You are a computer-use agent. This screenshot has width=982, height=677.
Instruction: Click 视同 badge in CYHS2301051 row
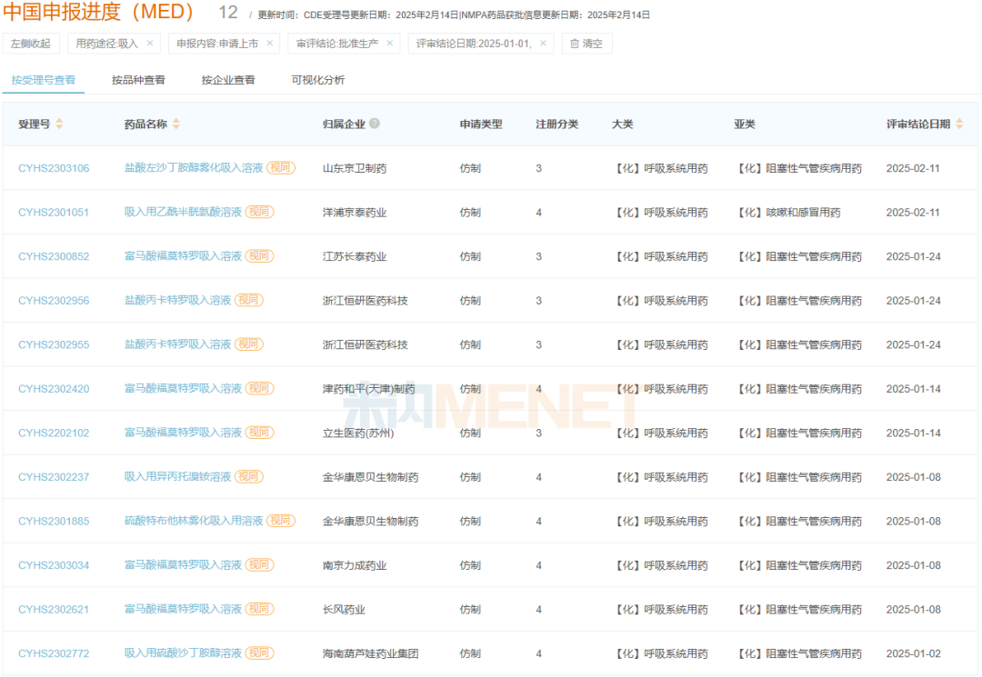[259, 212]
